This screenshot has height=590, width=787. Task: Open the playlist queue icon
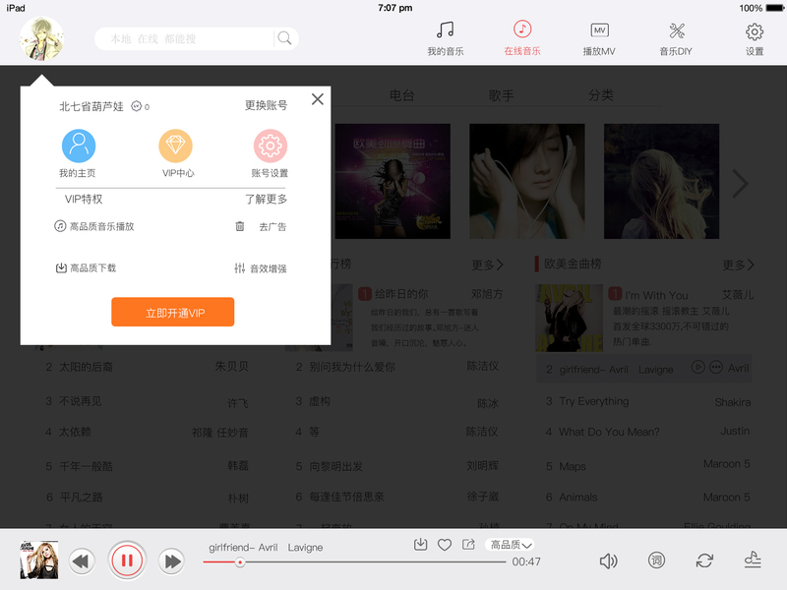(x=753, y=559)
